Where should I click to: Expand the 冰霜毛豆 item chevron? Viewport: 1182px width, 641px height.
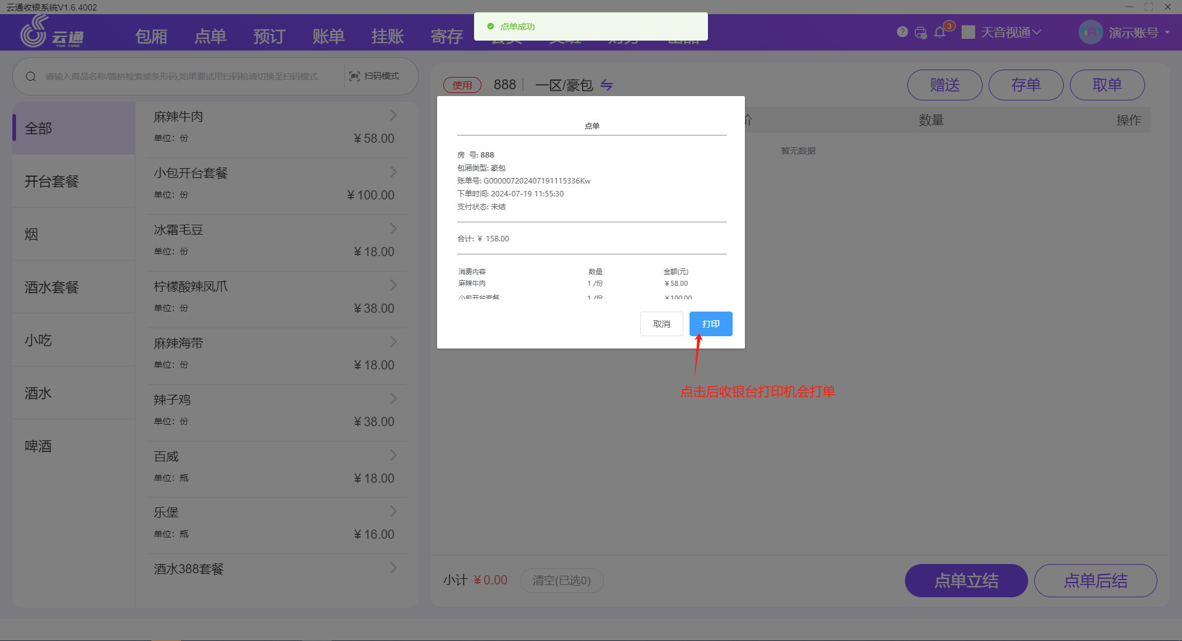393,229
